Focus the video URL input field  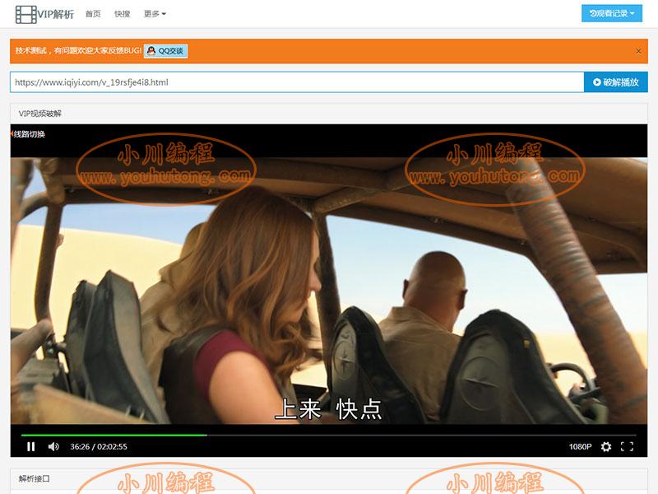coord(297,82)
